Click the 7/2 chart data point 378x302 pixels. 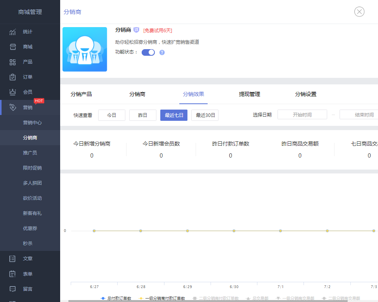327,231
